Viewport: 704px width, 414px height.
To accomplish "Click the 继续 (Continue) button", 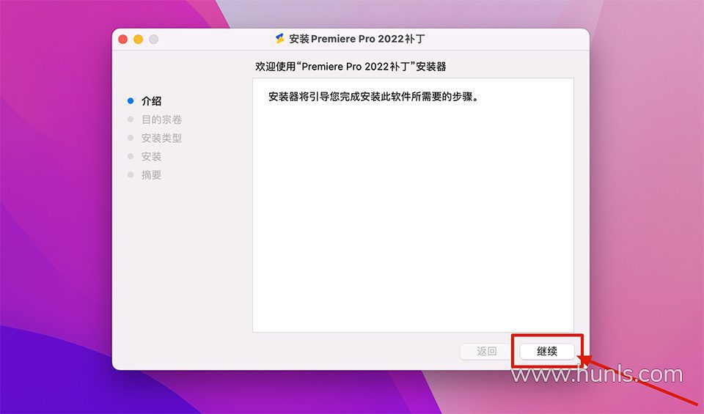I will 547,351.
